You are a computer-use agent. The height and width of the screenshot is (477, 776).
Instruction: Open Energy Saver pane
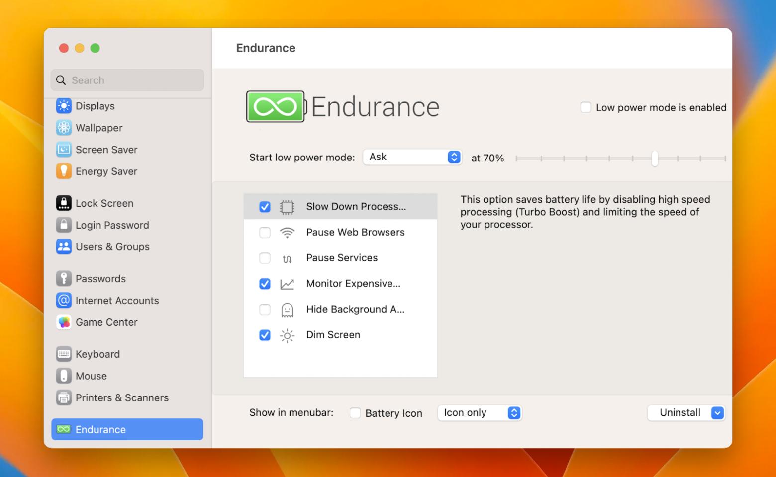pyautogui.click(x=127, y=171)
